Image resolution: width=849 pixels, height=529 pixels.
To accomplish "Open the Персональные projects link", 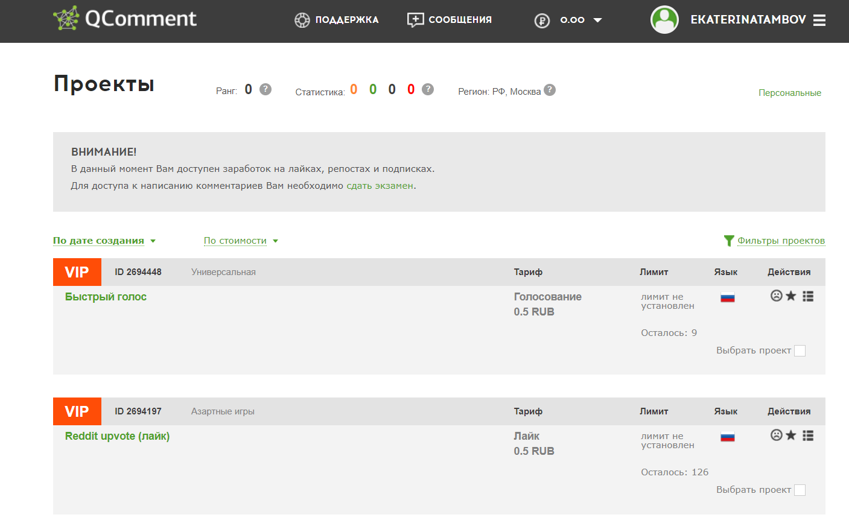I will [x=789, y=93].
